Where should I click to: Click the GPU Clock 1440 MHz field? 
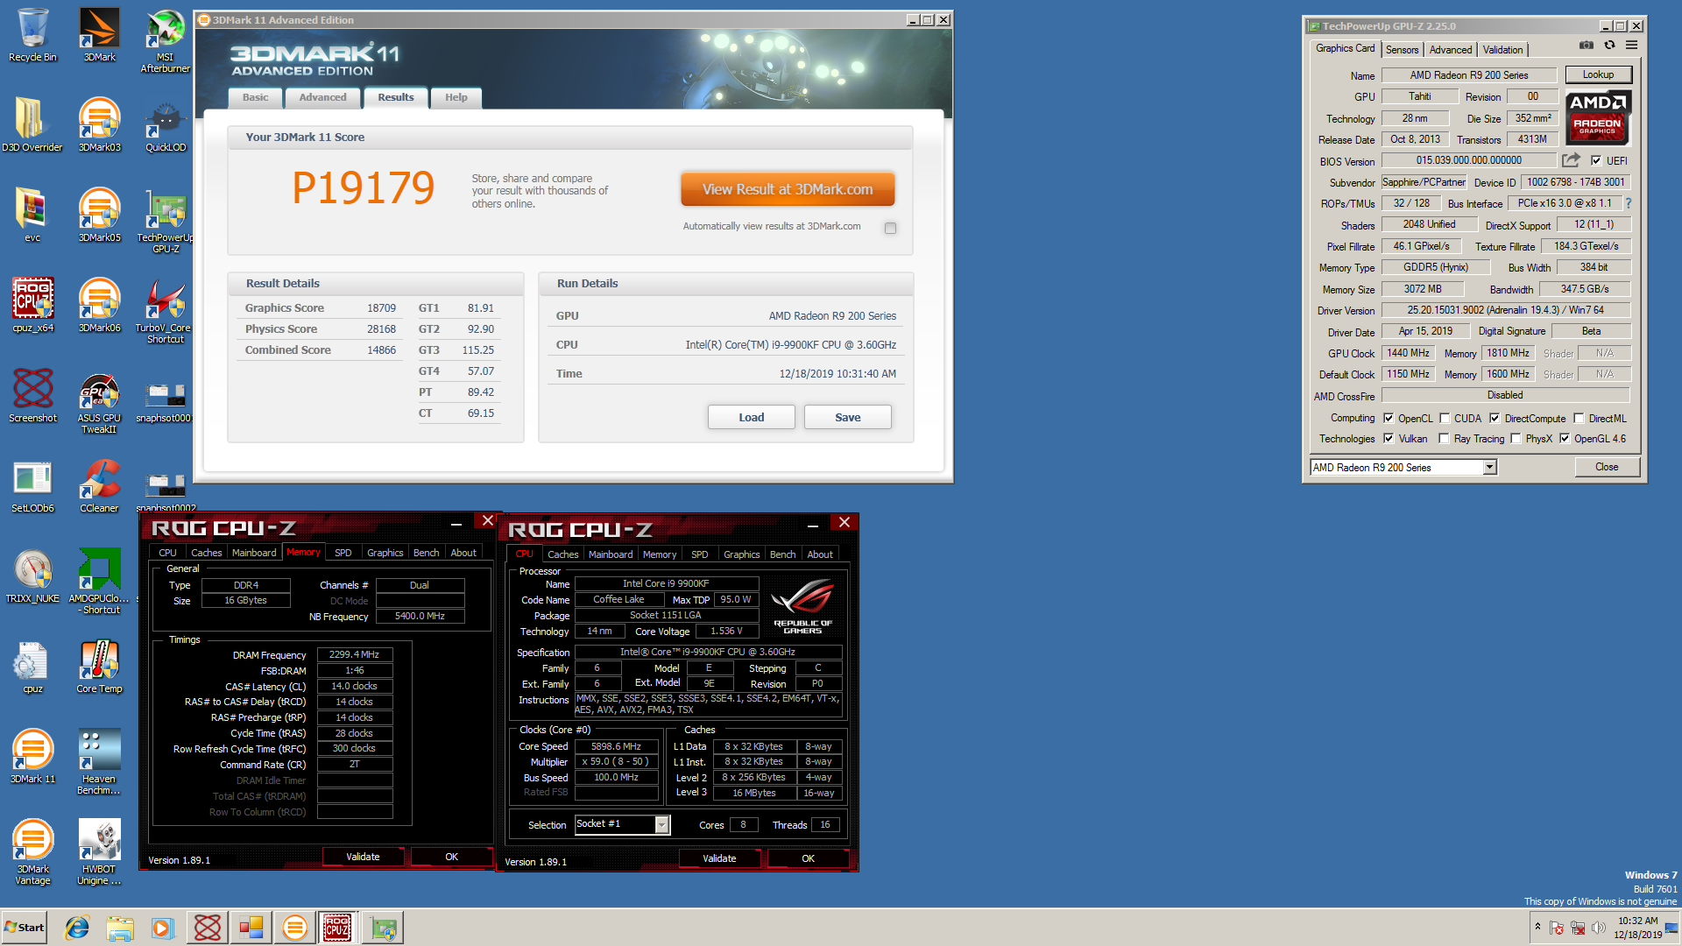(1408, 353)
